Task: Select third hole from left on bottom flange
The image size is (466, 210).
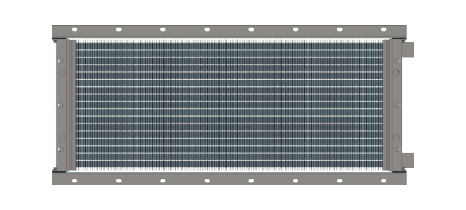Action: click(163, 181)
